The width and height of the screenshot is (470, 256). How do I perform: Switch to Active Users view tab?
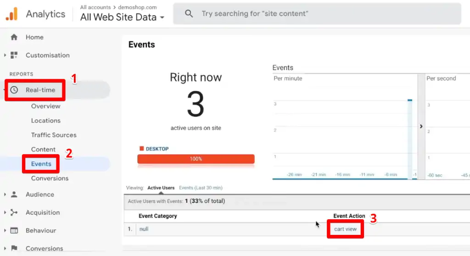pos(161,188)
